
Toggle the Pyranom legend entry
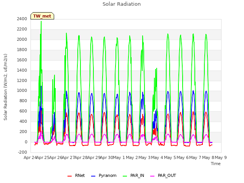coord(104,175)
